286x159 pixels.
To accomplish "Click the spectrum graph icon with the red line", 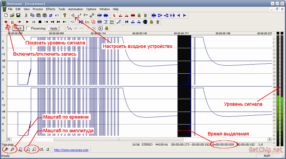I will 87,22.
